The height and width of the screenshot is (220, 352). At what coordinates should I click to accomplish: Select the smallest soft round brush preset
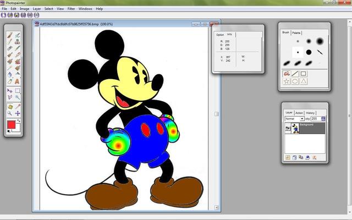tap(298, 41)
